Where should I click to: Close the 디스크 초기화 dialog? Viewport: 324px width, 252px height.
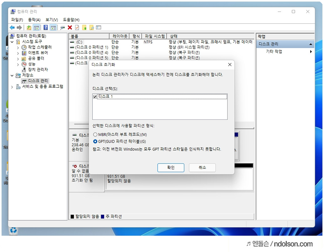coord(230,65)
